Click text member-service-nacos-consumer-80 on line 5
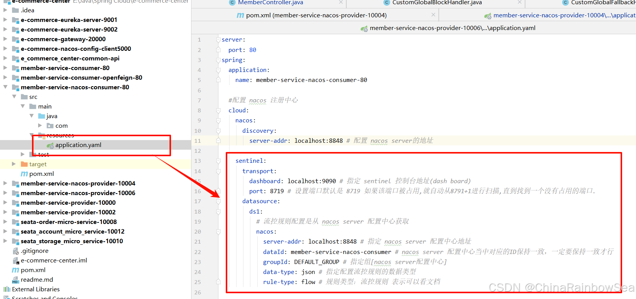This screenshot has height=299, width=636. (312, 80)
